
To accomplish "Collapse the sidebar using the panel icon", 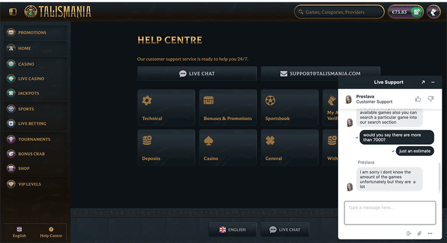I will (13, 12).
